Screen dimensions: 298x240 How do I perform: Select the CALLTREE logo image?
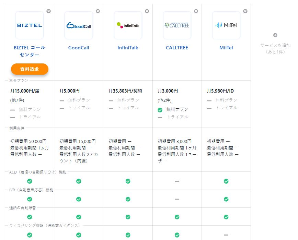[177, 25]
